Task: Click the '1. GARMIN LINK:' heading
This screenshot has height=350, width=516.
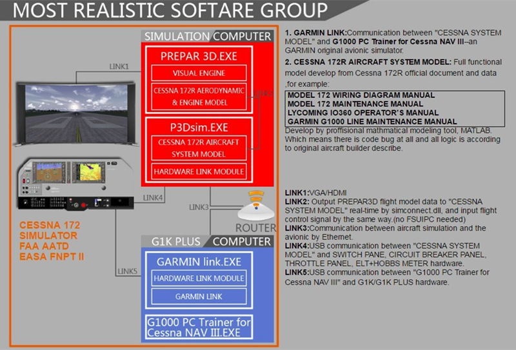Action: click(x=316, y=33)
